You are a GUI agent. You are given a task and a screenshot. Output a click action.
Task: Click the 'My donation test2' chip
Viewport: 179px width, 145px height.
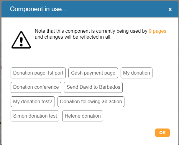coord(33,102)
